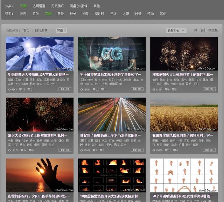Click X4 badge on golden fireworks card
Image resolution: width=224 pixels, height=202 pixels.
point(209,89)
